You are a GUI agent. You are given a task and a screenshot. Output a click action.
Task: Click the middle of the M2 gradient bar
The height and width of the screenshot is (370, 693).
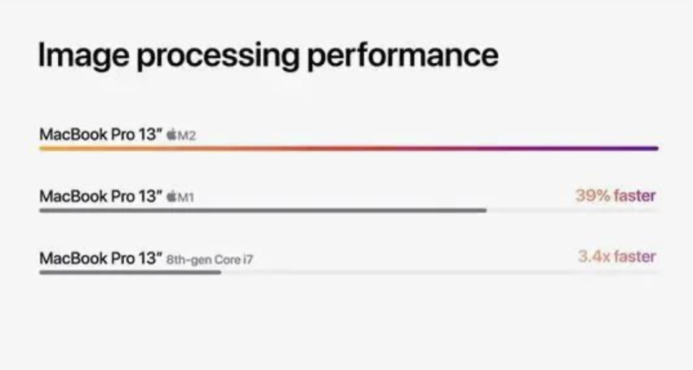pos(349,149)
